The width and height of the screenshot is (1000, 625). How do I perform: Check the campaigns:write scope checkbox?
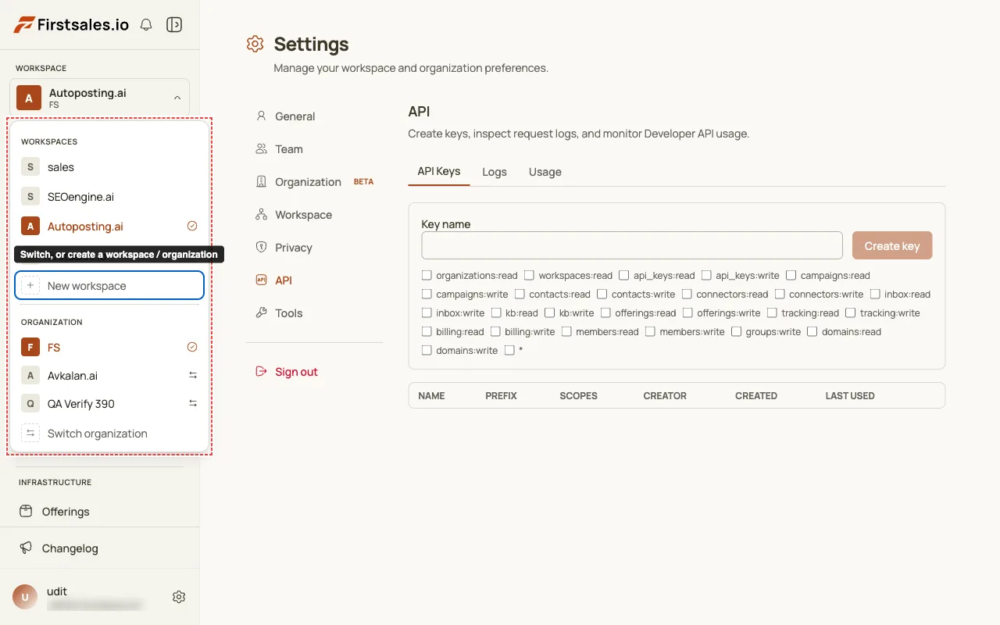coord(427,295)
